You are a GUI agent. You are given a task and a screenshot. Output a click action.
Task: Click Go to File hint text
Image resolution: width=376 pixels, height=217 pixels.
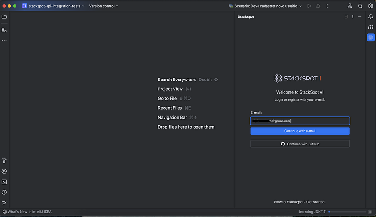pos(167,99)
